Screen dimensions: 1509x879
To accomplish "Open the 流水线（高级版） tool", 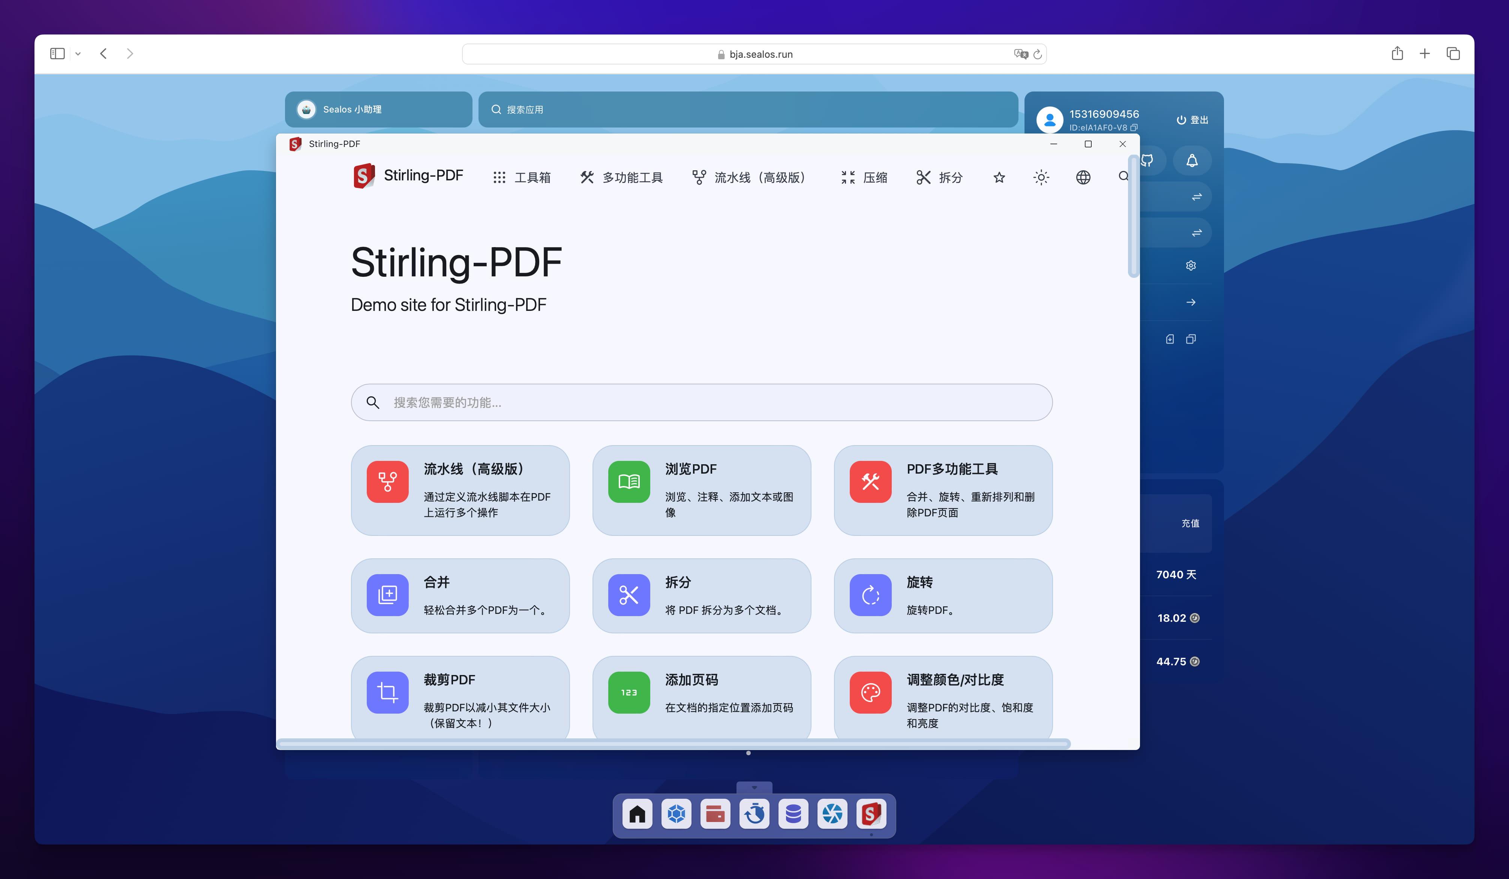I will pyautogui.click(x=460, y=490).
